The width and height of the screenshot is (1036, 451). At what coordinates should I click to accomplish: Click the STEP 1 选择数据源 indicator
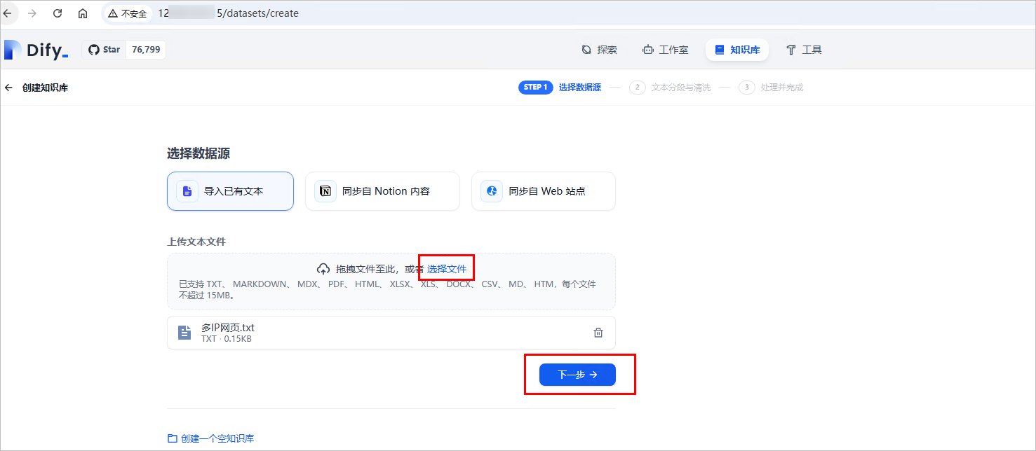click(x=560, y=88)
